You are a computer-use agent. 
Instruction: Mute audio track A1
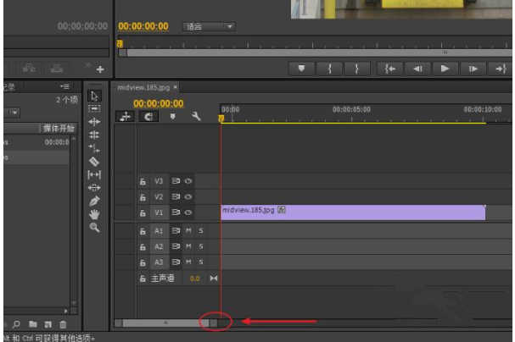[x=188, y=230]
